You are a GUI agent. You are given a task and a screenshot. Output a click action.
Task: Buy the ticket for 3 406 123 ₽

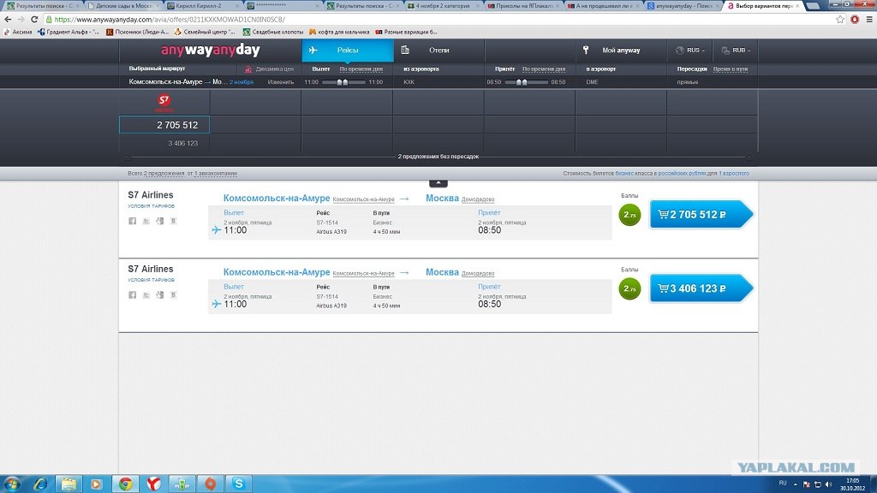[x=701, y=288]
